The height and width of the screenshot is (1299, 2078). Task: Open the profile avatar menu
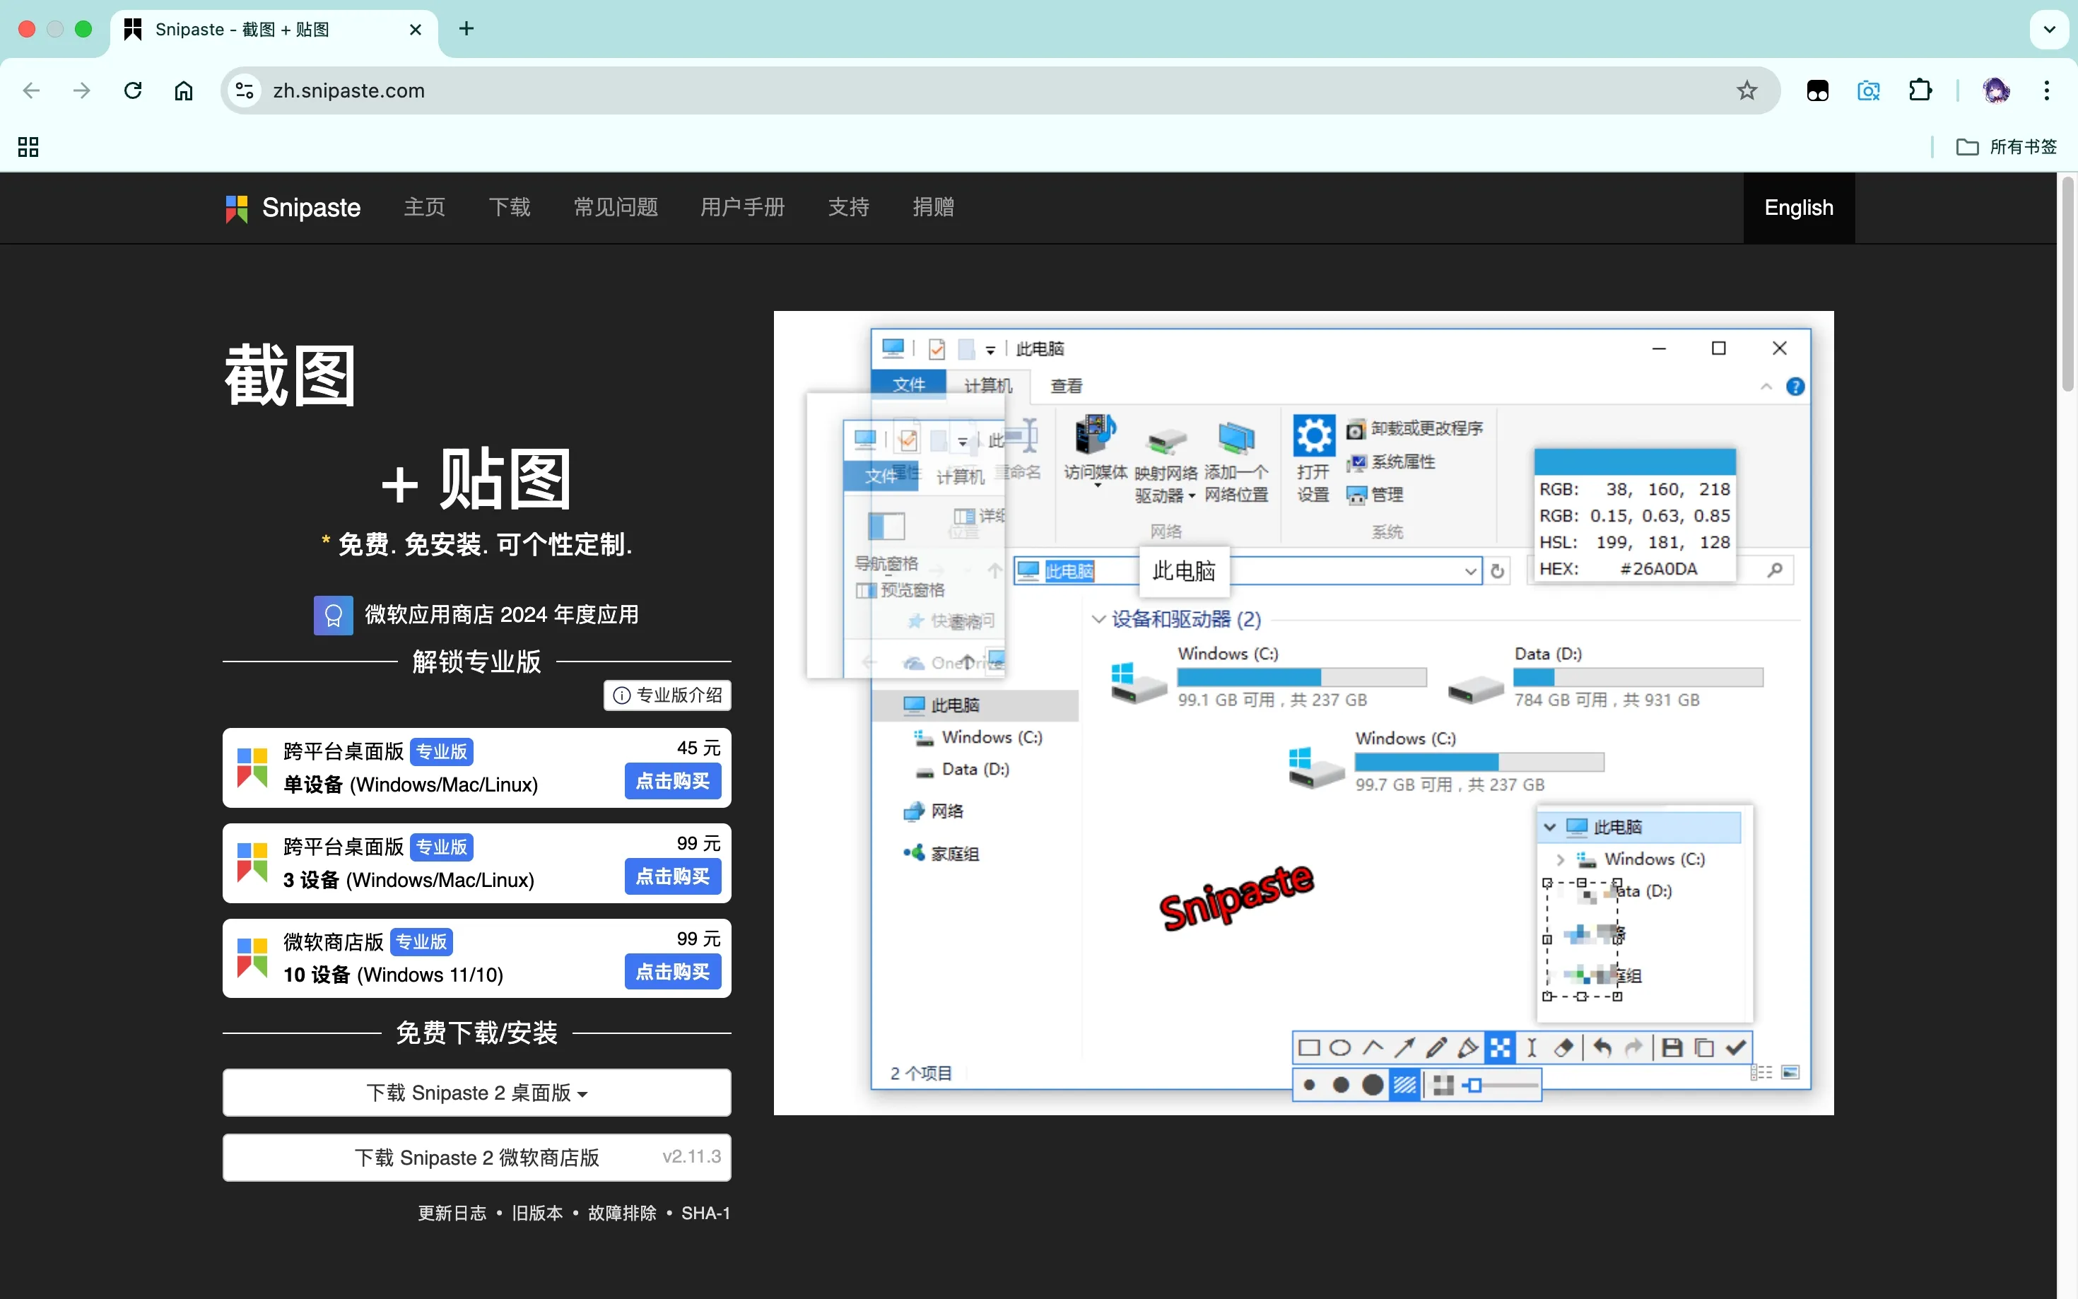1995,90
